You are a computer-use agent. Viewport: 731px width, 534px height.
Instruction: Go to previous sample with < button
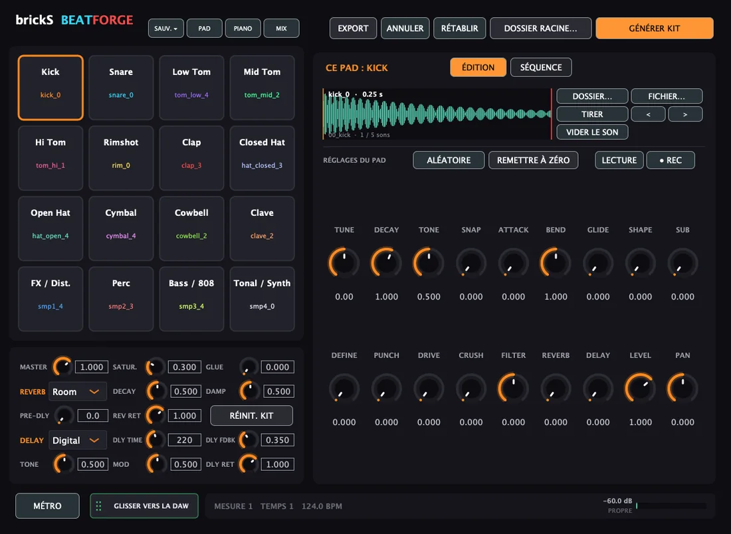648,114
